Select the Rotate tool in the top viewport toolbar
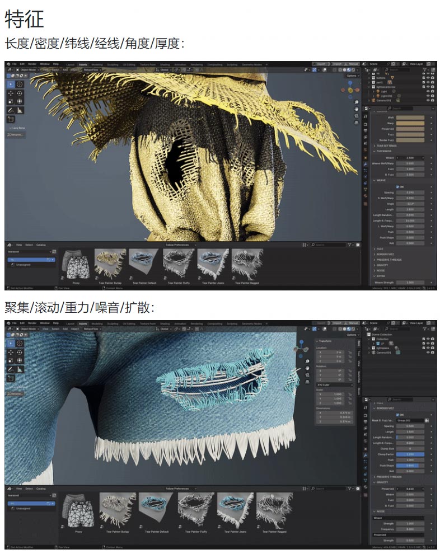This screenshot has width=440, height=554. tap(20, 92)
